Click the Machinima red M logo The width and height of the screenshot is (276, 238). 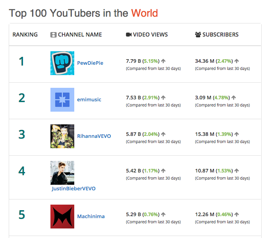pos(62,217)
